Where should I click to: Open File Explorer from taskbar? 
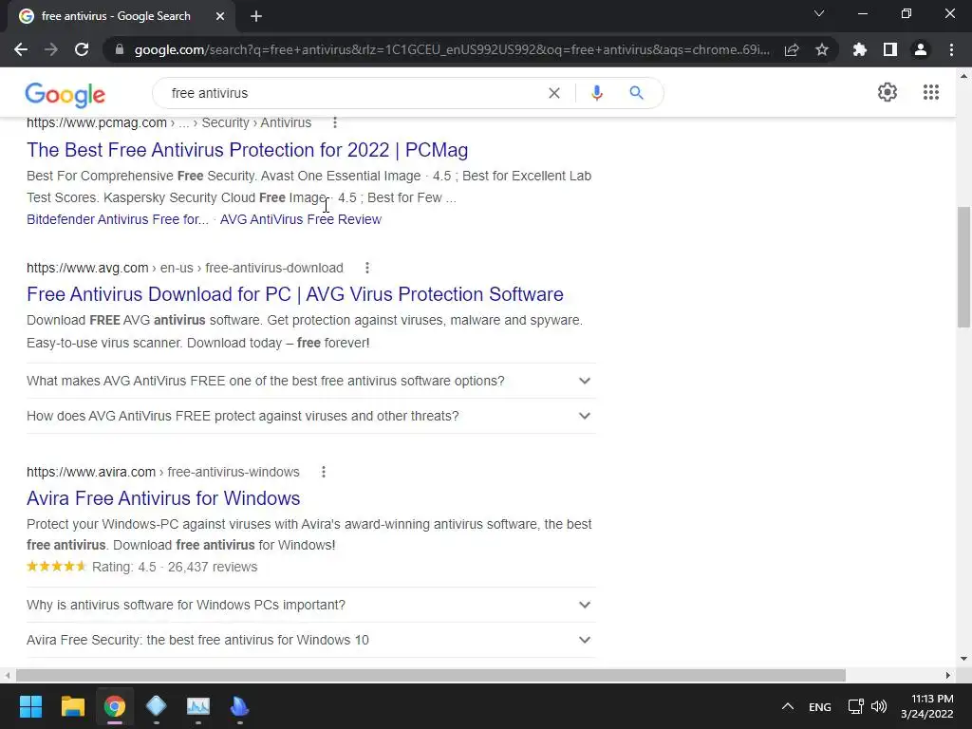pyautogui.click(x=72, y=706)
